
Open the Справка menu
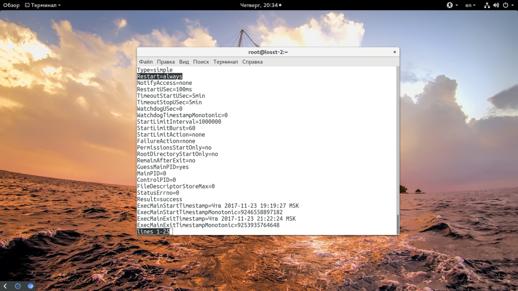click(x=252, y=62)
